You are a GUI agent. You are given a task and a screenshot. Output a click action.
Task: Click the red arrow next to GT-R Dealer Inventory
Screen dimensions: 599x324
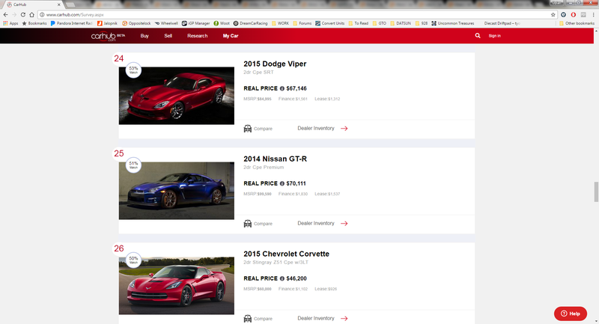(344, 224)
